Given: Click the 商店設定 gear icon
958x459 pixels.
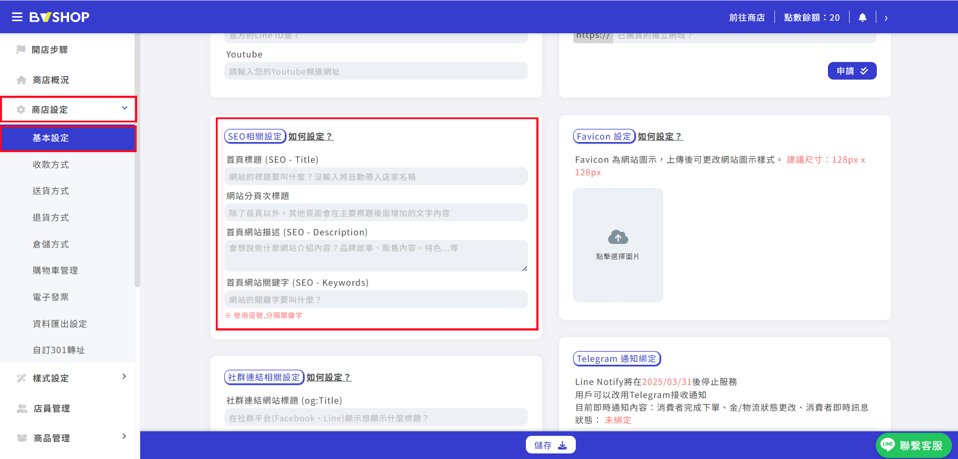Looking at the screenshot, I should (21, 109).
